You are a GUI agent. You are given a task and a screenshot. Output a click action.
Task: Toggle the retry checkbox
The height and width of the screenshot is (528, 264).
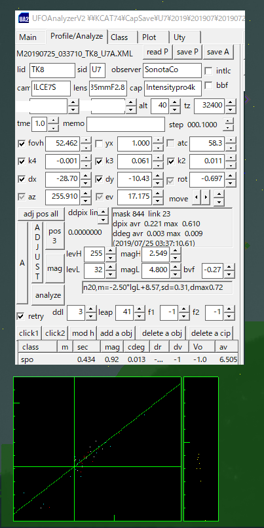click(21, 316)
